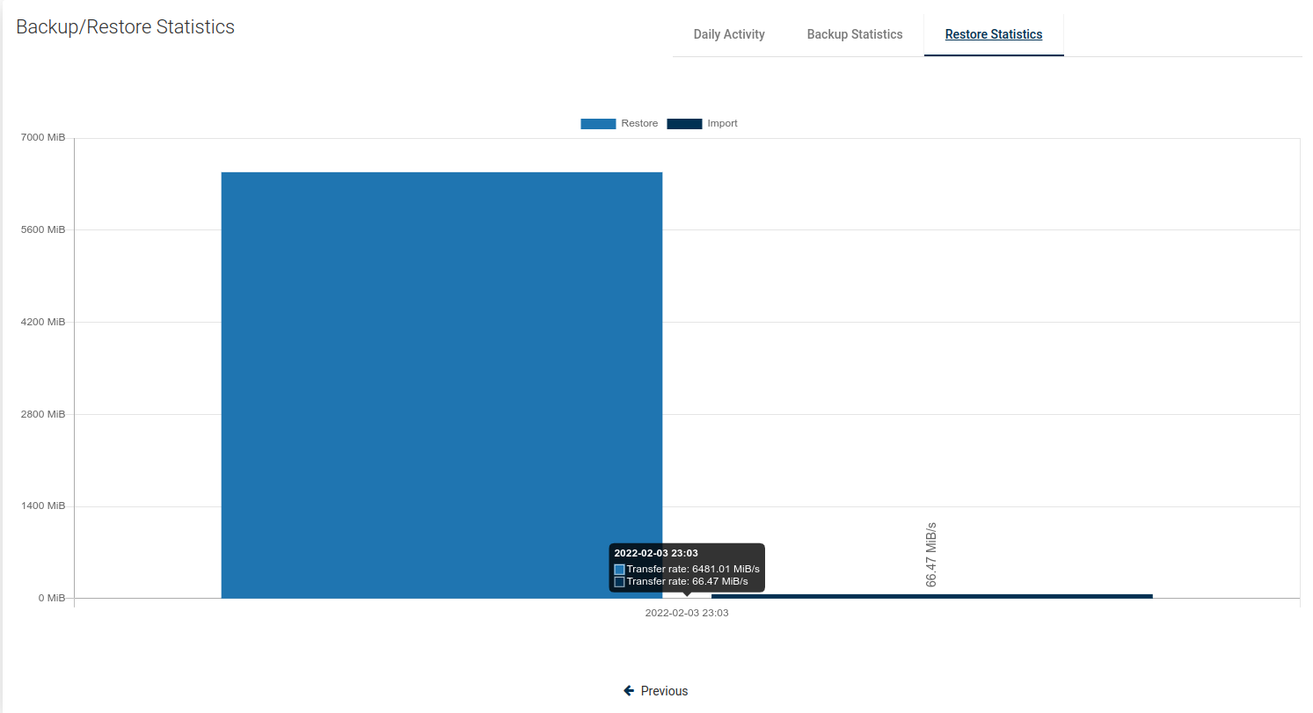
Task: Toggle Import series via legend label
Action: pyautogui.click(x=722, y=124)
